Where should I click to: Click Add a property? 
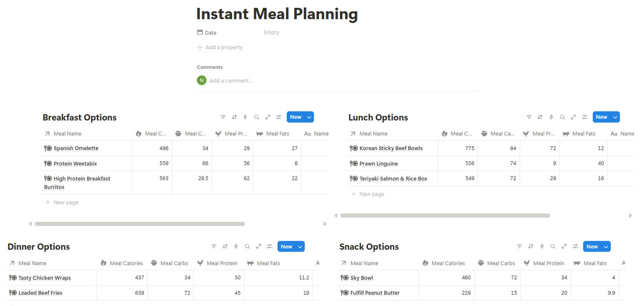(x=223, y=47)
